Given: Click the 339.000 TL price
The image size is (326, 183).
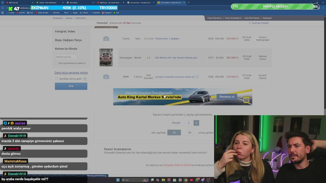Looking at the screenshot, I should pos(232,39).
